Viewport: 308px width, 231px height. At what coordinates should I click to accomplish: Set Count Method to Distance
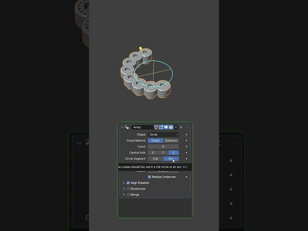[171, 141]
